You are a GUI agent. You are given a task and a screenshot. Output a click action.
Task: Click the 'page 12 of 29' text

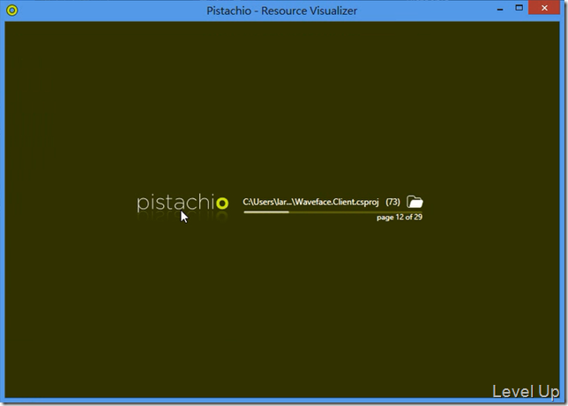400,218
